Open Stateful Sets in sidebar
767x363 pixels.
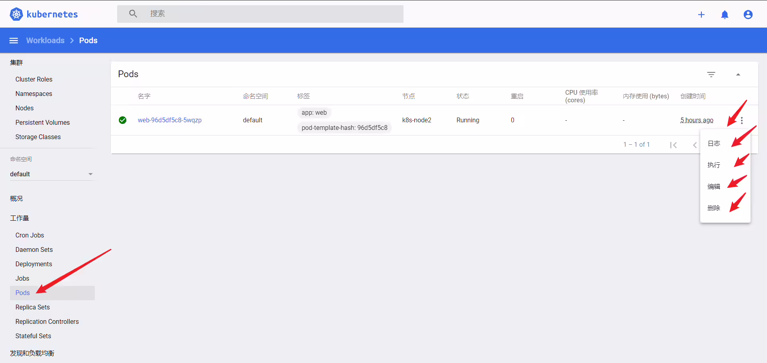(33, 336)
